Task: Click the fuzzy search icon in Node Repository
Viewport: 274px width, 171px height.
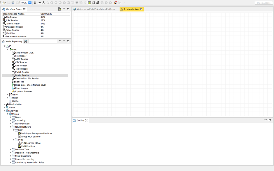Action: pos(26,41)
